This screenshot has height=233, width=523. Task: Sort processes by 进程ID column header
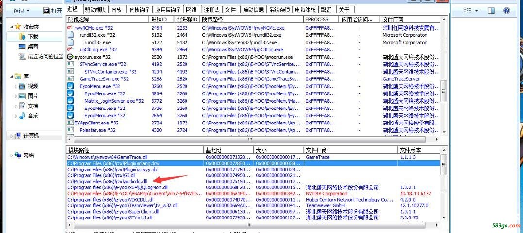coord(159,19)
